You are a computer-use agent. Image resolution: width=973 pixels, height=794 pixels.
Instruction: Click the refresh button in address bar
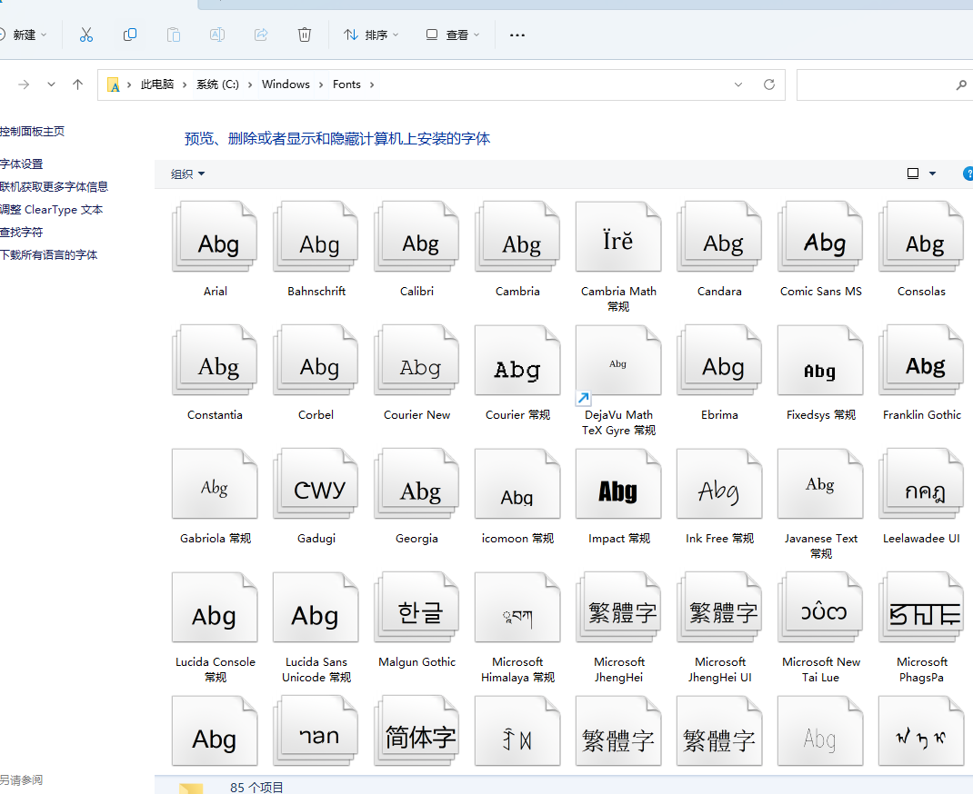(769, 84)
